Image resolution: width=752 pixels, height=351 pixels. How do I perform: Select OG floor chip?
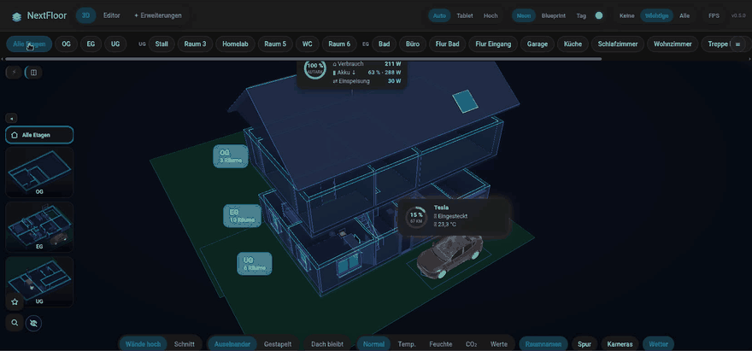[66, 44]
